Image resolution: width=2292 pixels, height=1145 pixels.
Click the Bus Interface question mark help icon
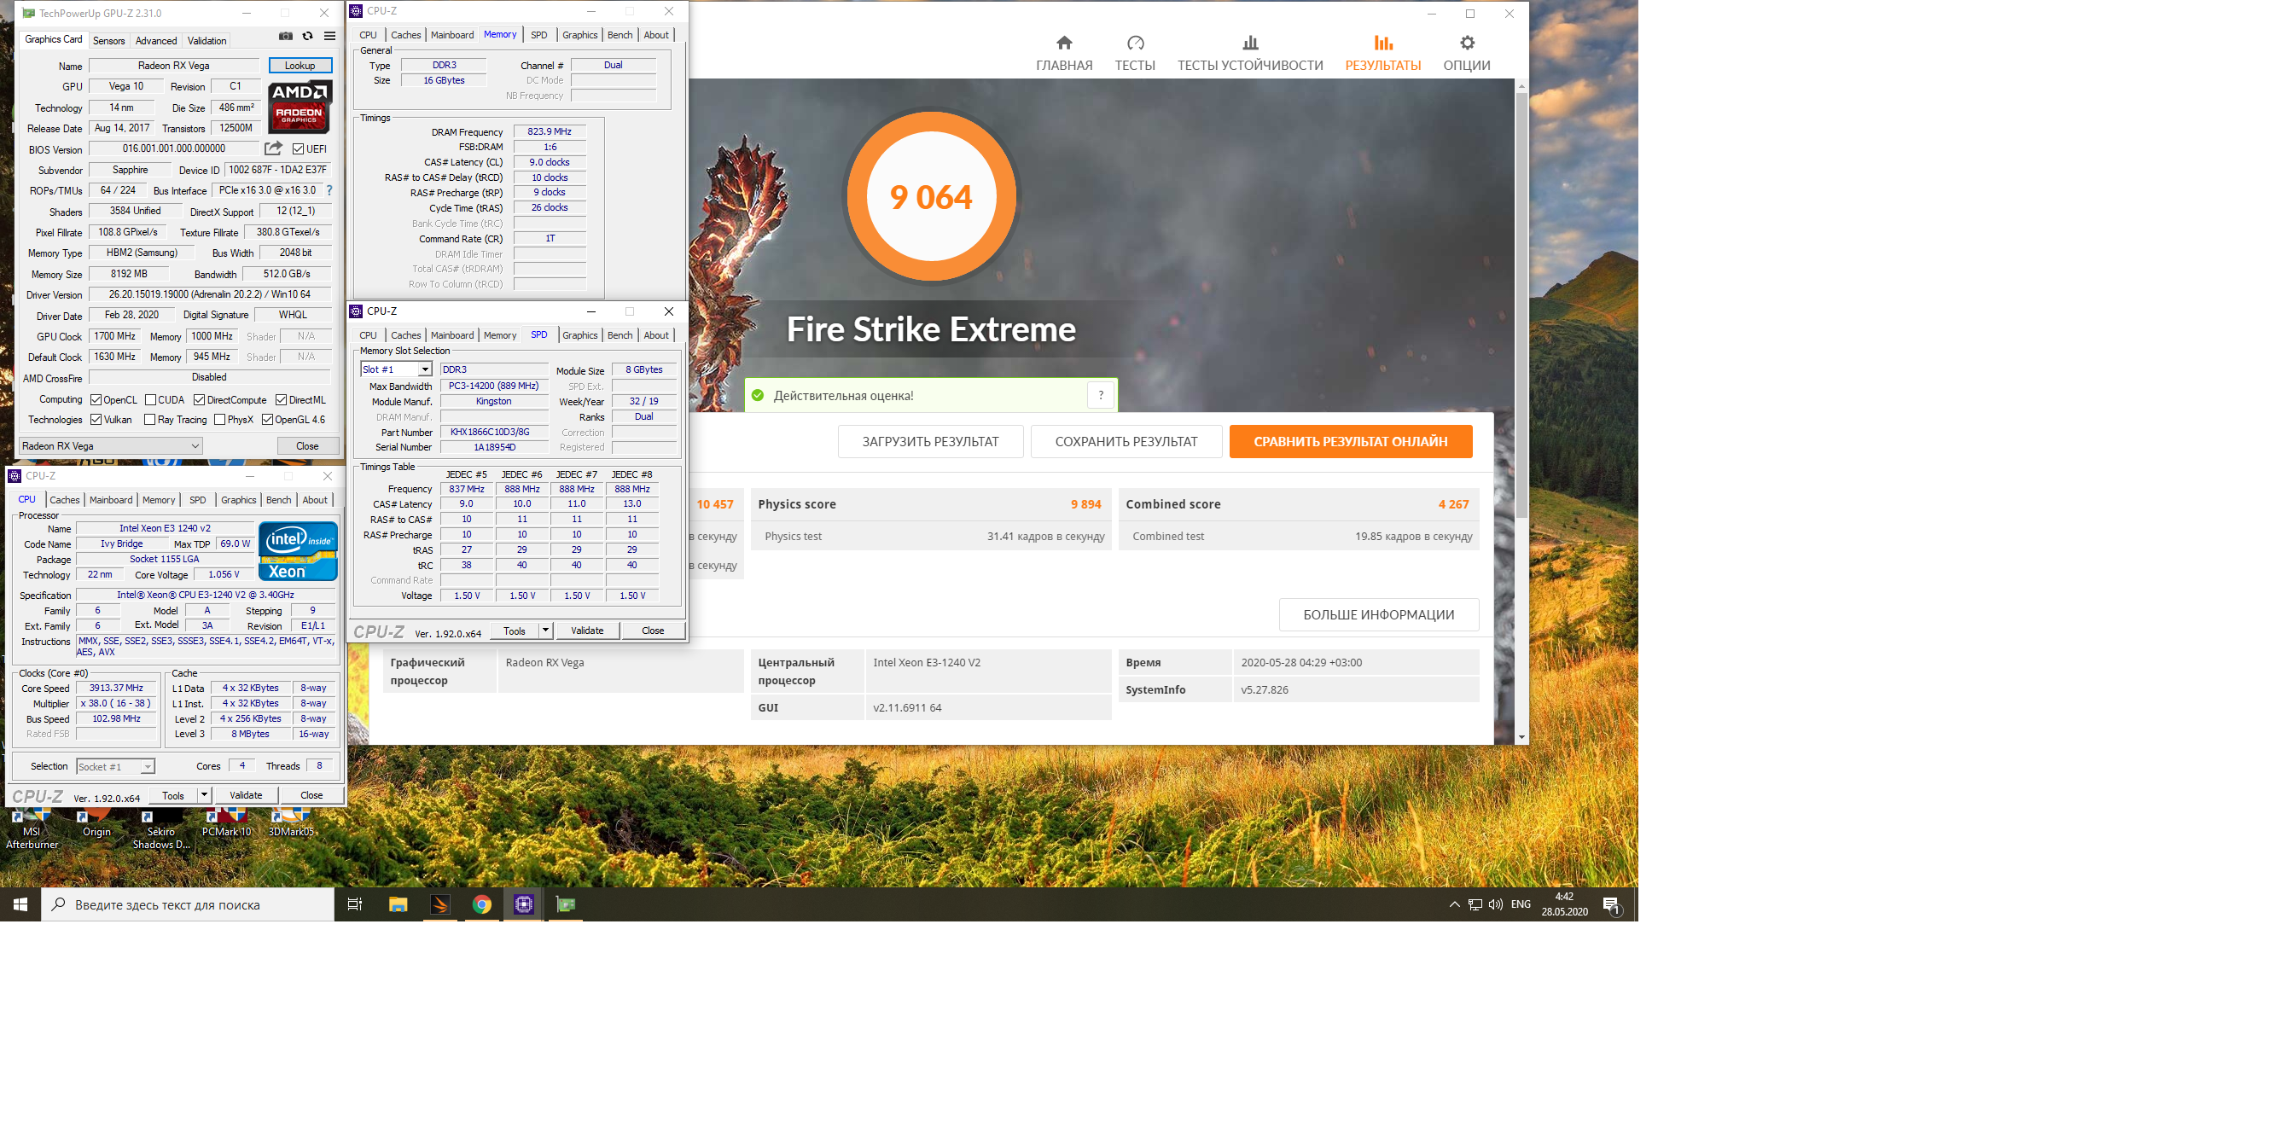tap(330, 190)
